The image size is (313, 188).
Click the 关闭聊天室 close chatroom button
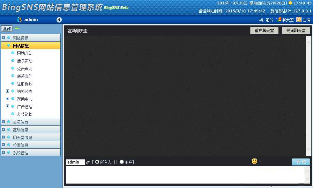point(296,30)
